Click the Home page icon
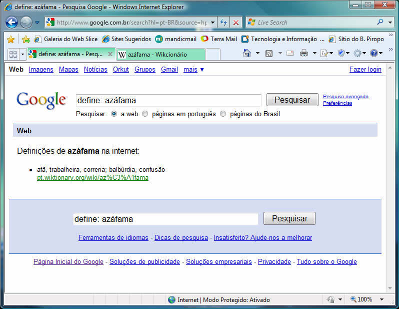The height and width of the screenshot is (309, 399). [247, 53]
